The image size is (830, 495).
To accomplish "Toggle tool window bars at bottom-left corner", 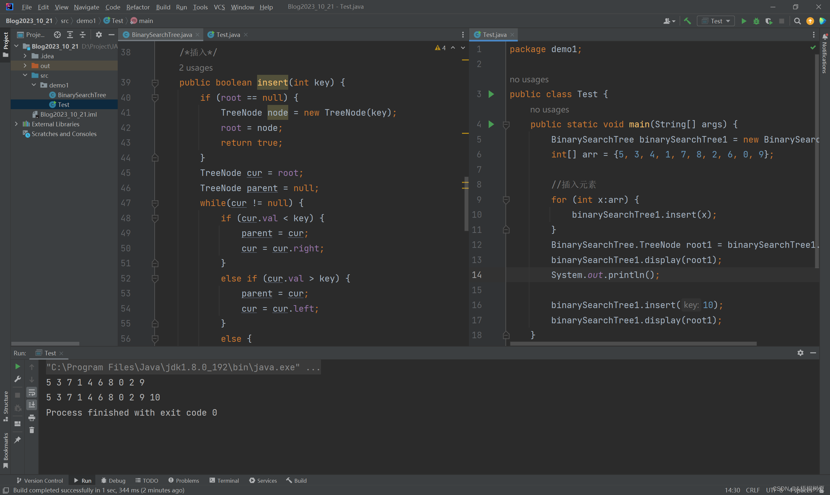I will pyautogui.click(x=6, y=490).
